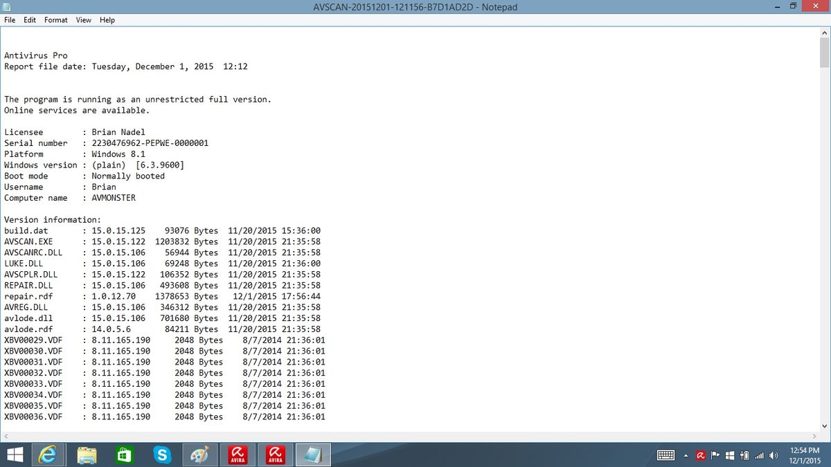Screen dimensions: 831x467
Task: Click the repair.rdf row
Action: pyautogui.click(x=163, y=296)
